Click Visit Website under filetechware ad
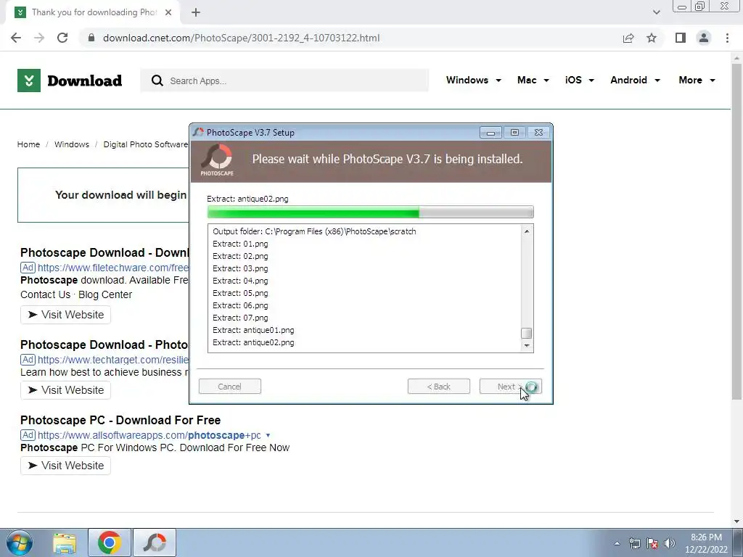Screen dimensions: 743x557 point(65,315)
